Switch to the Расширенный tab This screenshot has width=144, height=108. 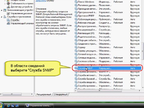tap(44, 94)
